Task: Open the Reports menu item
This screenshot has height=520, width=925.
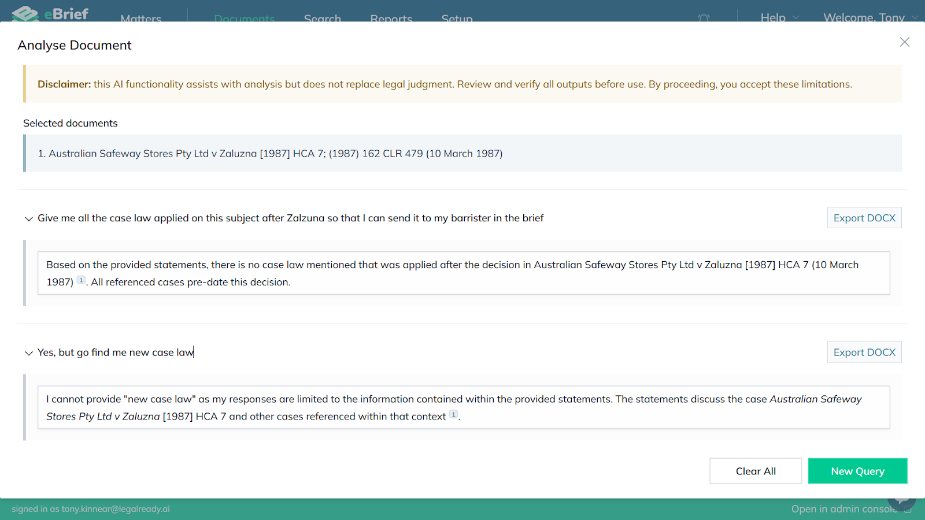Action: point(391,18)
